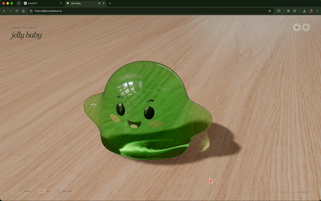Switch to the ChatGPT tab
Image resolution: width=321 pixels, height=201 pixels.
[x=43, y=3]
